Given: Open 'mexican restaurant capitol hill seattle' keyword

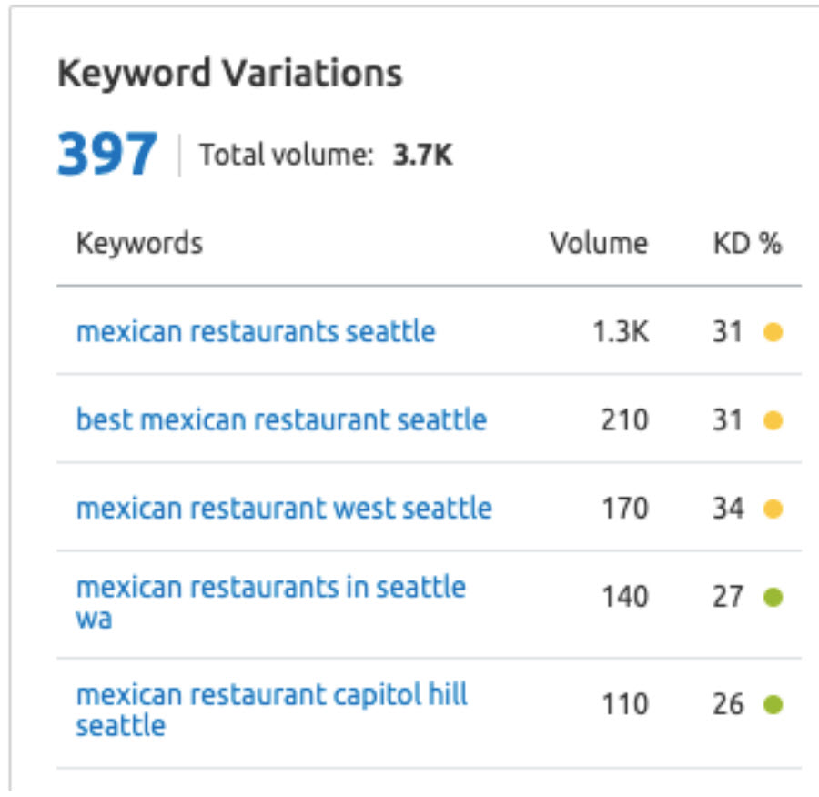Looking at the screenshot, I should coord(272,711).
